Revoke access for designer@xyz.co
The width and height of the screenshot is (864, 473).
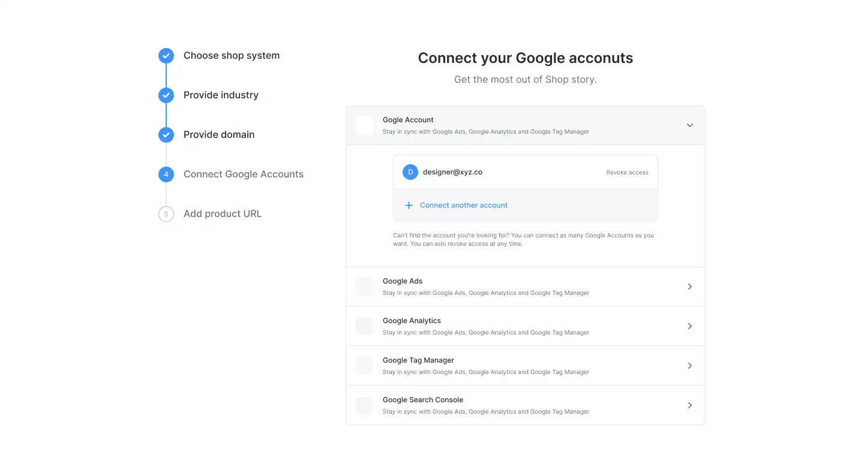coord(627,173)
